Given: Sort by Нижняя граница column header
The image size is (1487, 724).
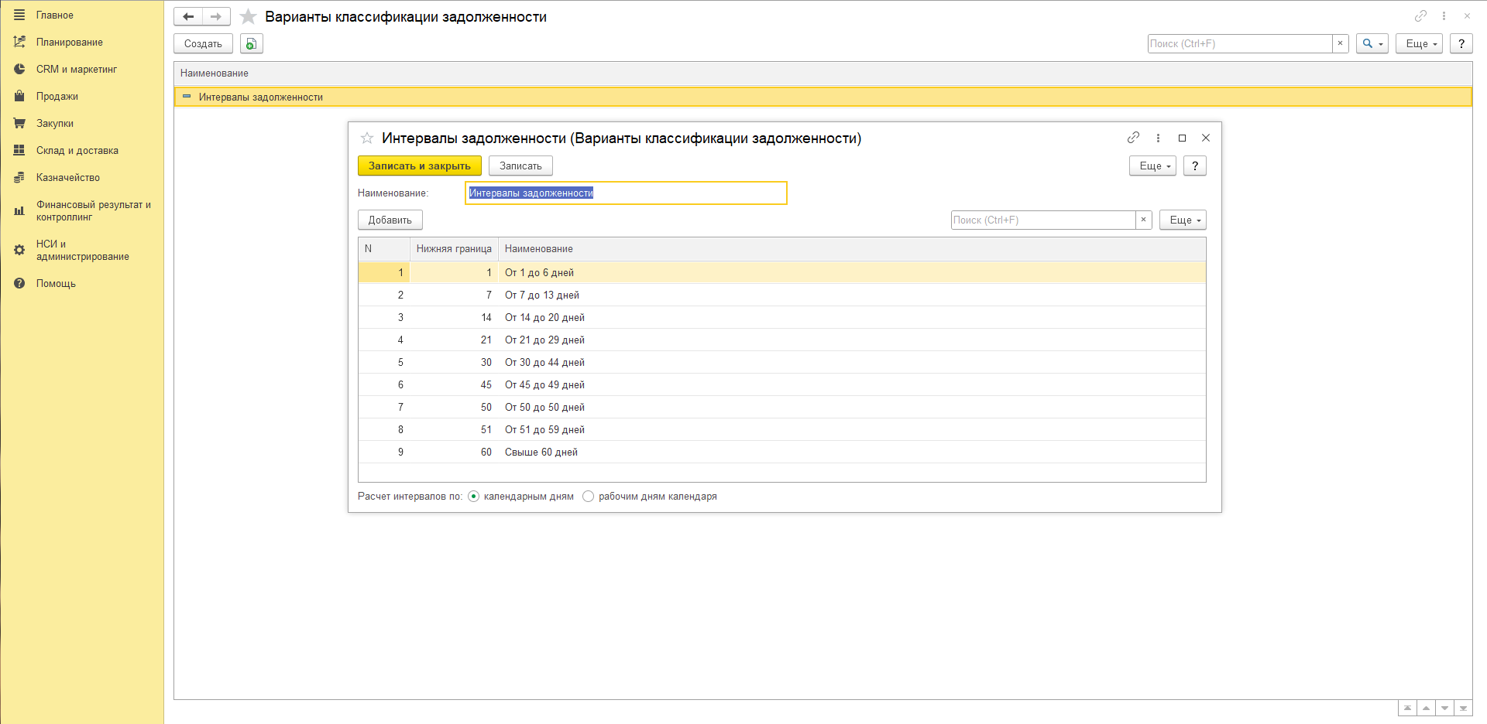Looking at the screenshot, I should point(454,249).
